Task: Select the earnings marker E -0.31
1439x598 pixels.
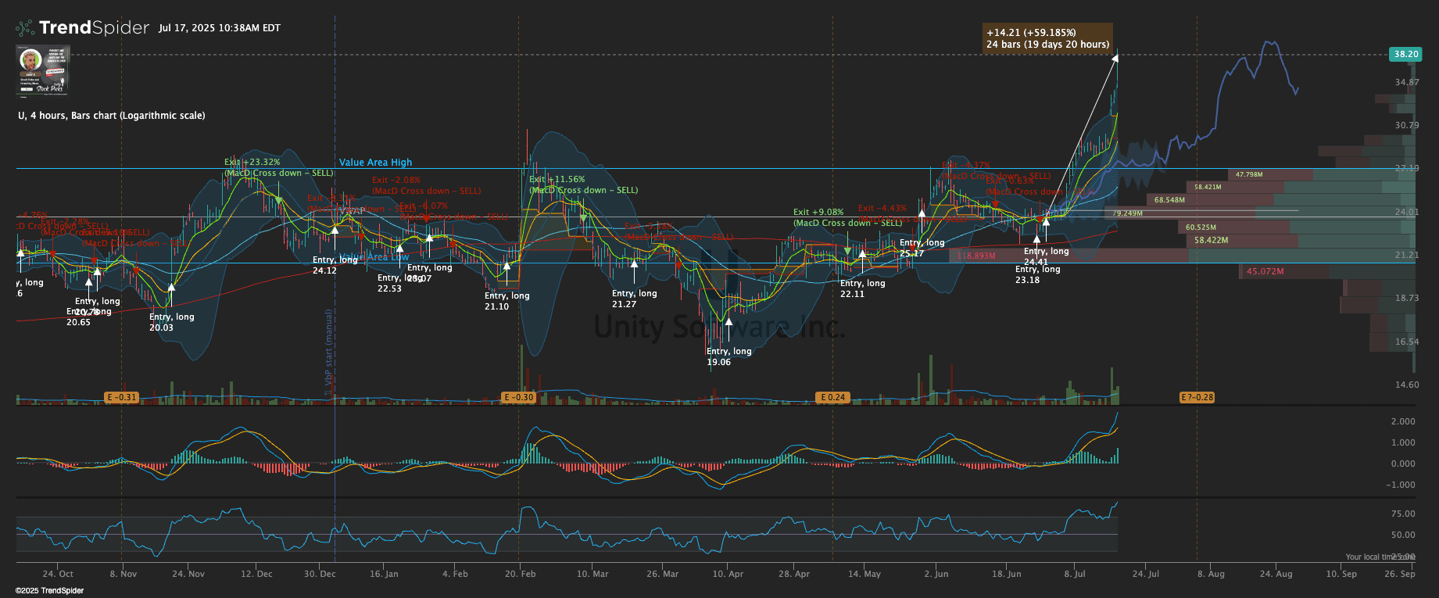Action: coord(121,398)
